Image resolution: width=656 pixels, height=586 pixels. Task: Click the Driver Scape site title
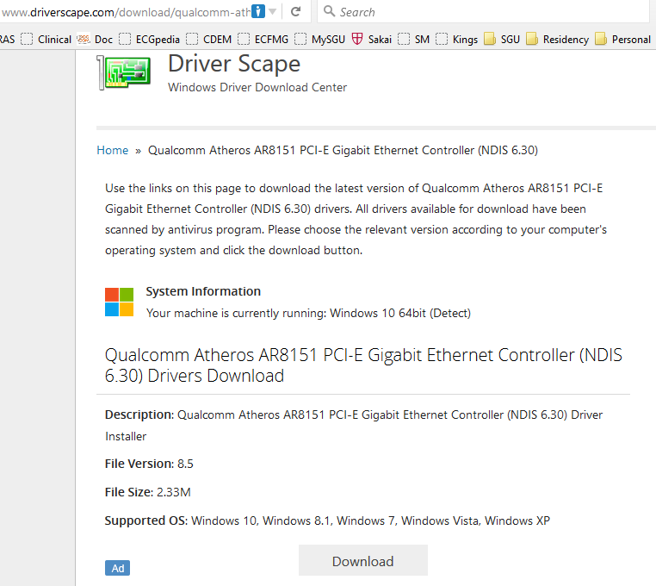234,65
